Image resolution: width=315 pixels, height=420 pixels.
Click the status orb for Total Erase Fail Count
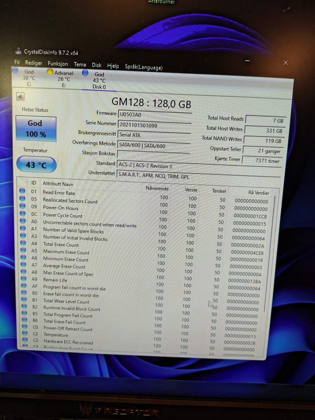[x=24, y=320]
